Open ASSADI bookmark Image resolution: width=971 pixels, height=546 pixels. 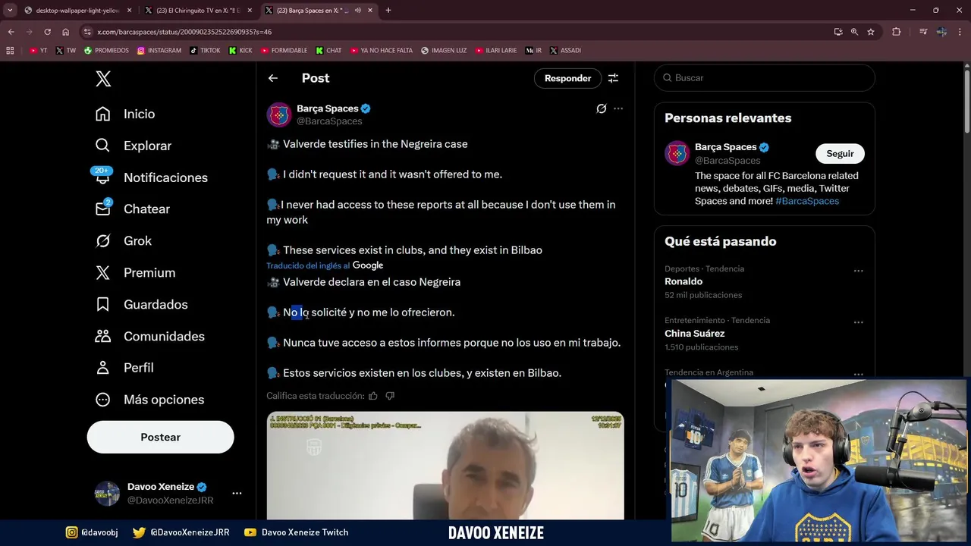tap(565, 51)
